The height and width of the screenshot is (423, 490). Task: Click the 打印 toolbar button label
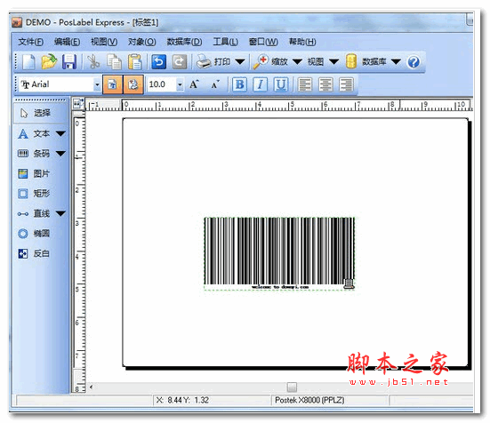tap(222, 62)
